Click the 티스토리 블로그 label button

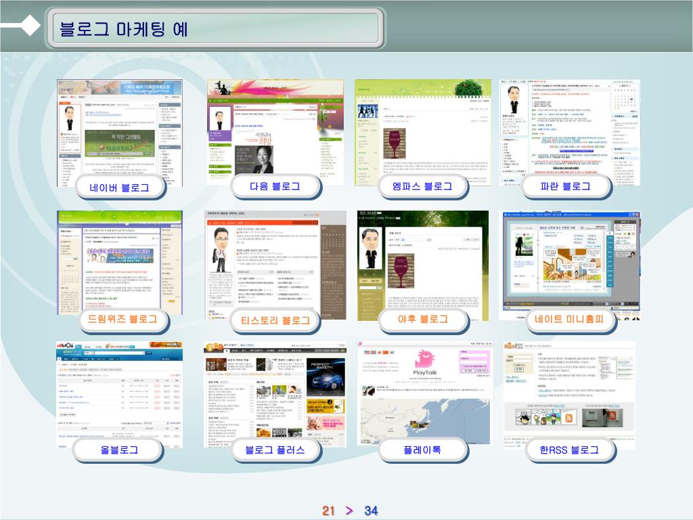(275, 320)
